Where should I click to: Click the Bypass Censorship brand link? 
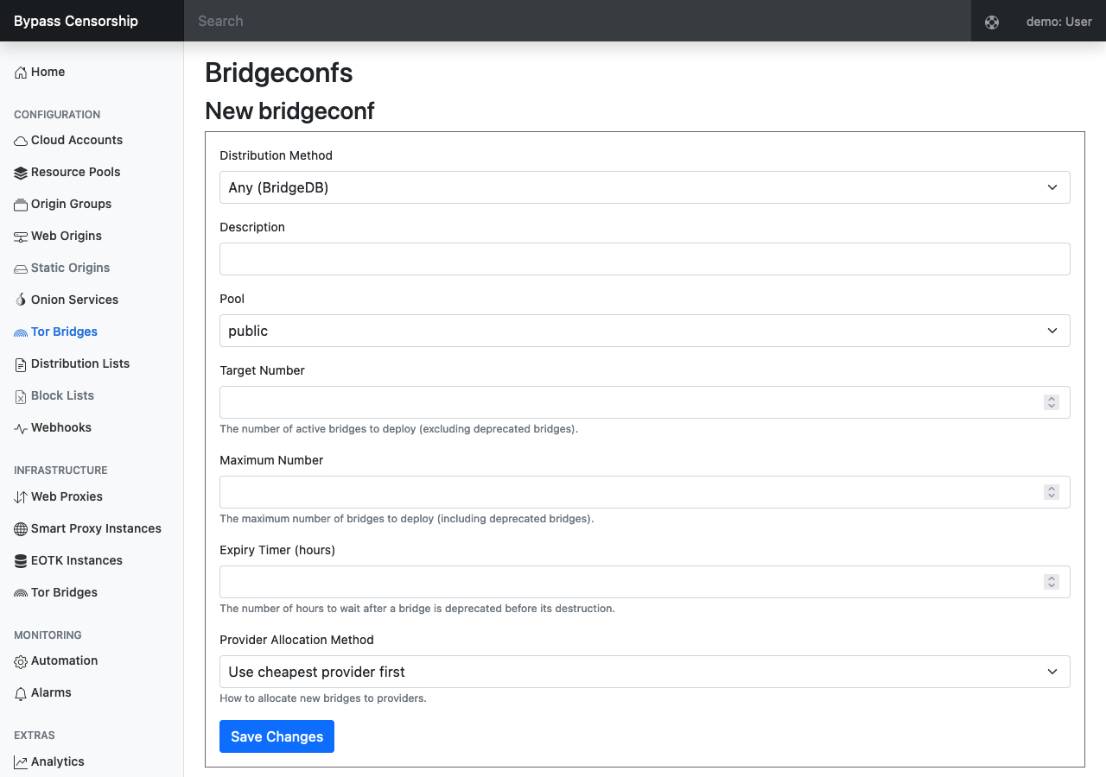(76, 21)
